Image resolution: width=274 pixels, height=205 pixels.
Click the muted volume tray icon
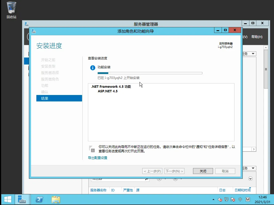pyautogui.click(x=220, y=199)
